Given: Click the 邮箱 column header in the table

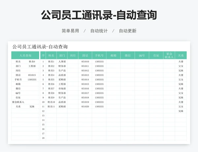Looking at the screenshot, I should coord(114,56).
